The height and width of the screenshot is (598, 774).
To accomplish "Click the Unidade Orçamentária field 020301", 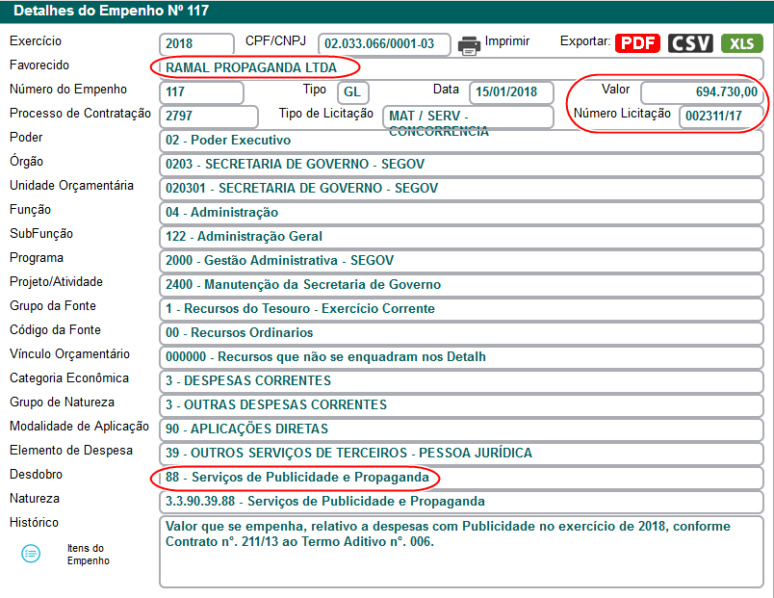I will click(x=461, y=188).
